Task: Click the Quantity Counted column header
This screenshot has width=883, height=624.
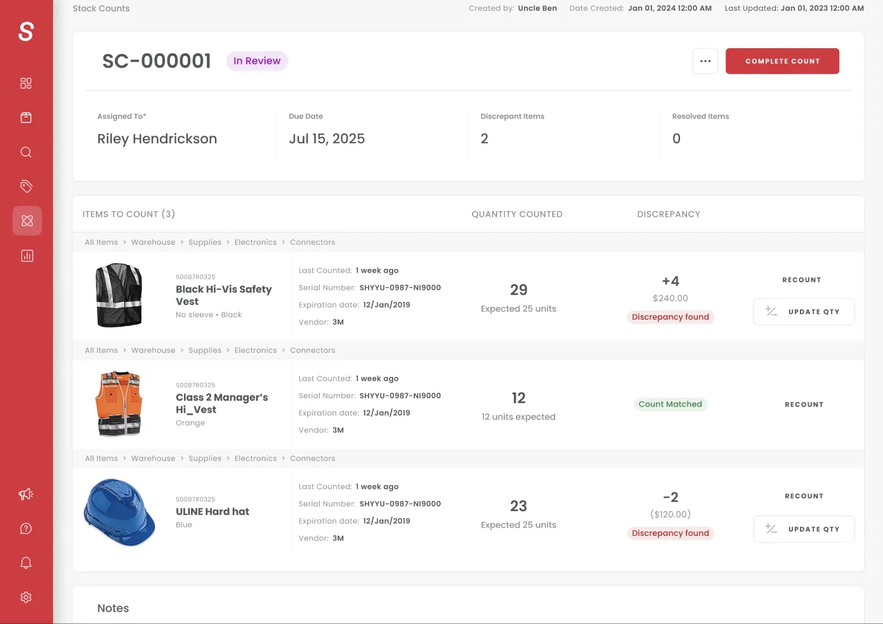Action: tap(517, 214)
